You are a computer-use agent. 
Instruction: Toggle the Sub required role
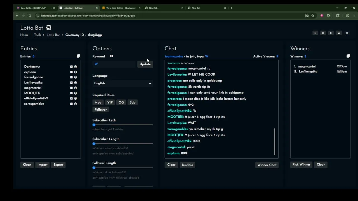click(133, 102)
